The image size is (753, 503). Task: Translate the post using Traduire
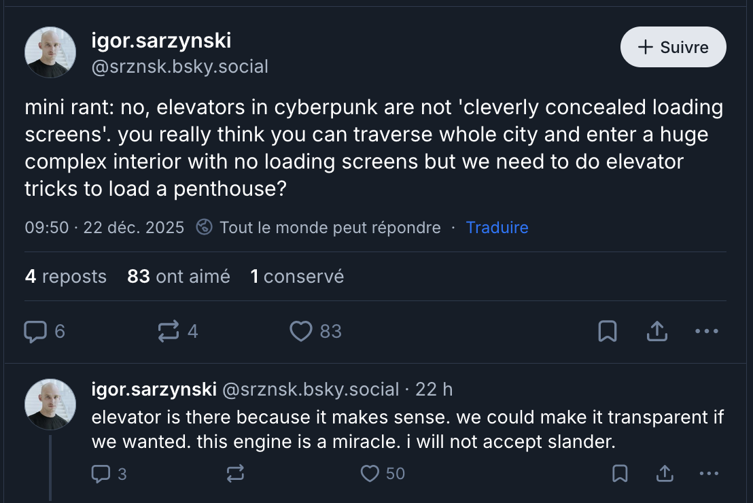[497, 228]
